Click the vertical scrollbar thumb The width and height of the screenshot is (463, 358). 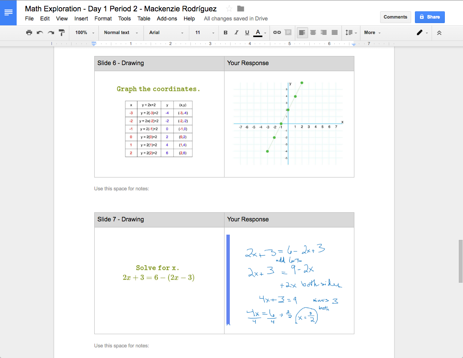pos(460,261)
